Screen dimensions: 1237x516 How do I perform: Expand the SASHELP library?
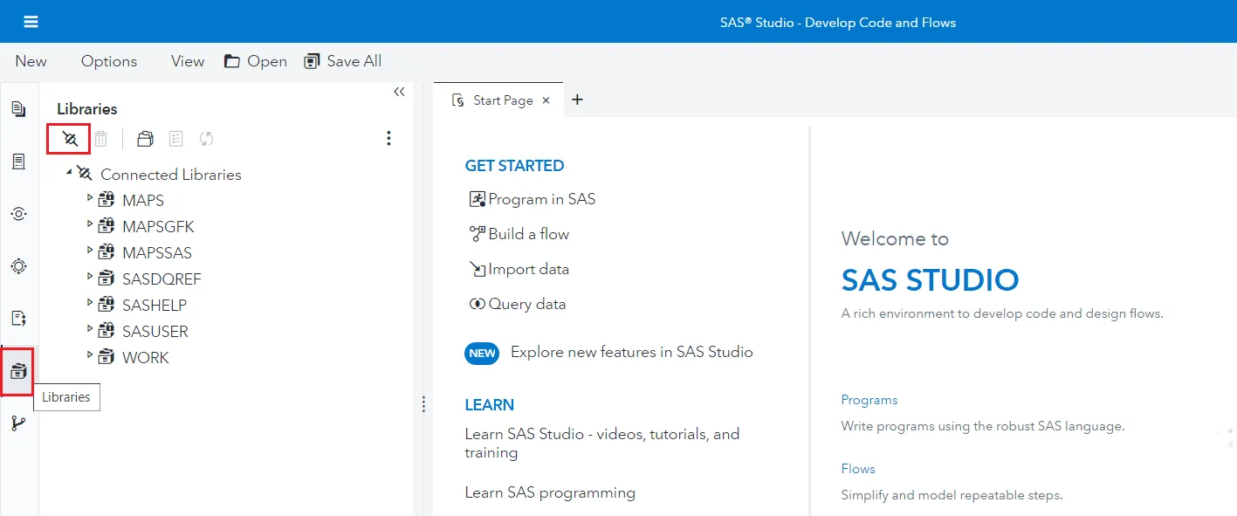pyautogui.click(x=90, y=303)
